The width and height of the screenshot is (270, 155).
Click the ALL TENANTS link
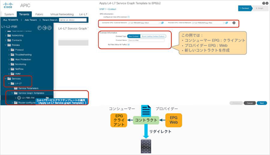coord(10,20)
